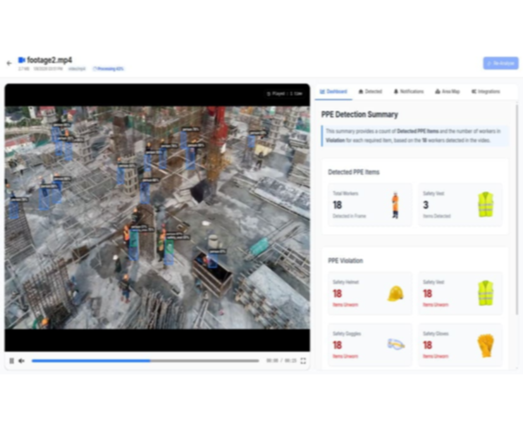This screenshot has width=523, height=423.
Task: Click the back arrow beside footage2.mp4
Action: click(x=9, y=63)
